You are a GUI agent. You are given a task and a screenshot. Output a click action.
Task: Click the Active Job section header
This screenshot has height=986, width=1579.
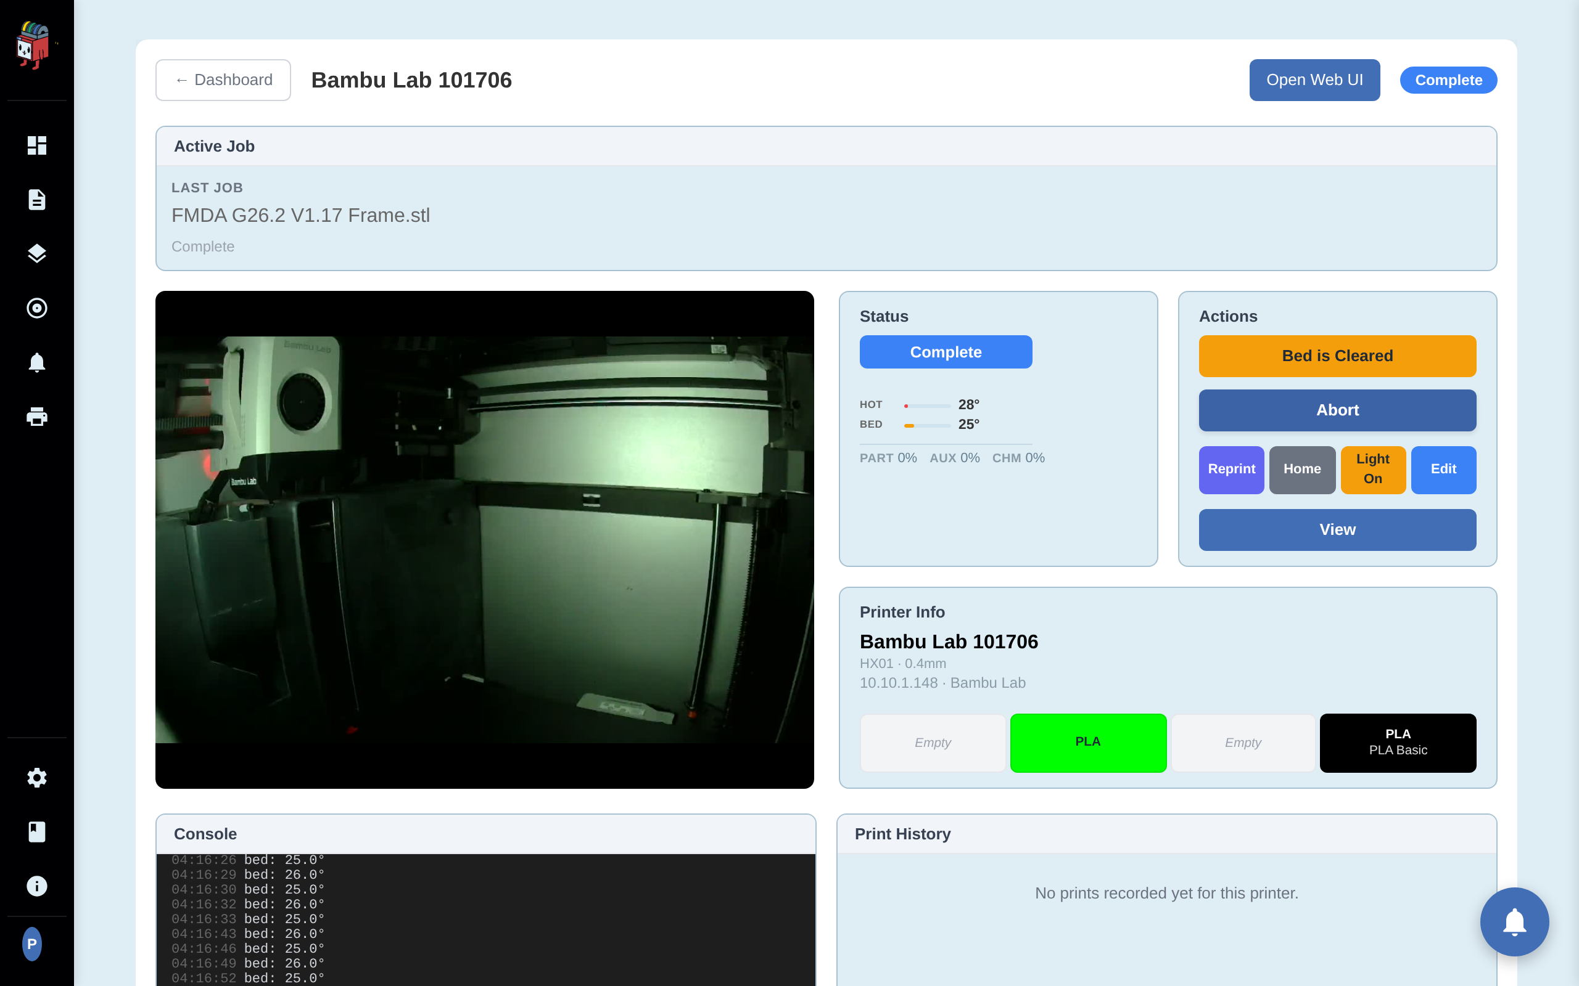tap(826, 146)
